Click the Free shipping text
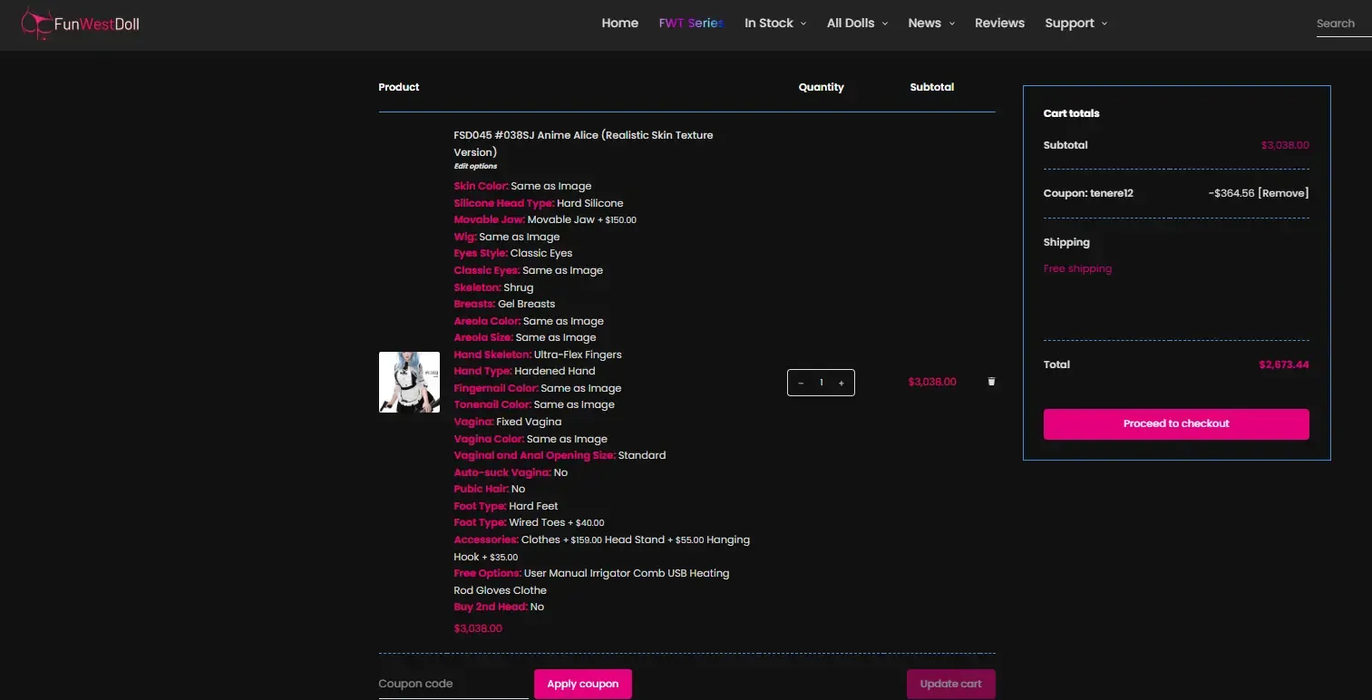This screenshot has width=1372, height=700. [1077, 268]
